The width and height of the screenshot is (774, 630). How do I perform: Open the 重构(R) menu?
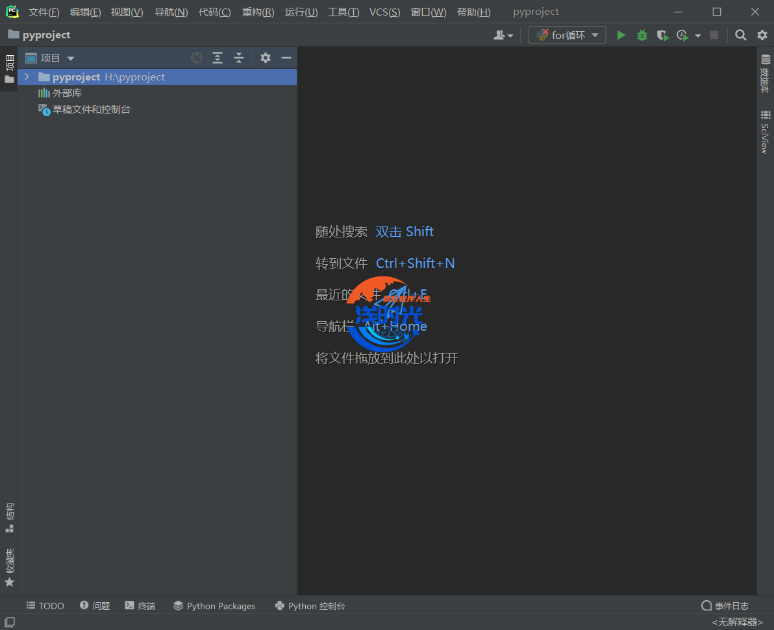[258, 12]
